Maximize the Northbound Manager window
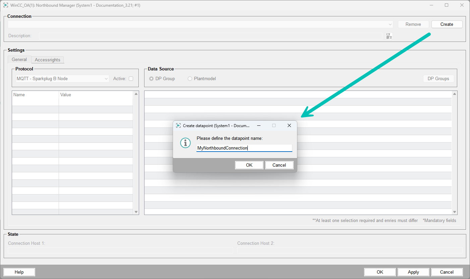470x279 pixels. click(447, 5)
